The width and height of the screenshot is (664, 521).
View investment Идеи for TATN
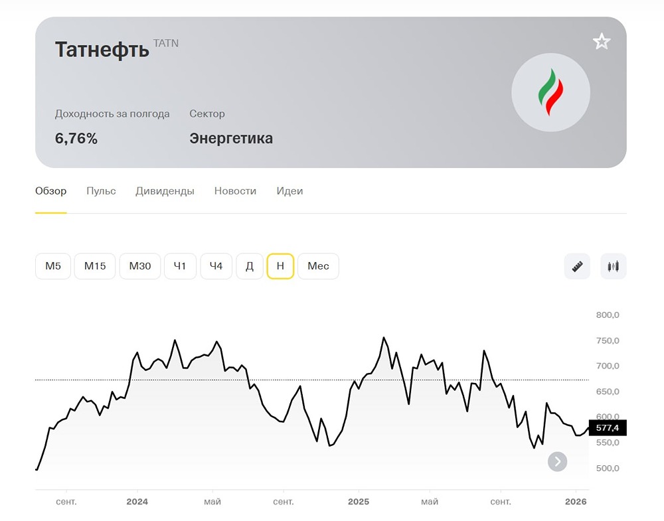[290, 191]
